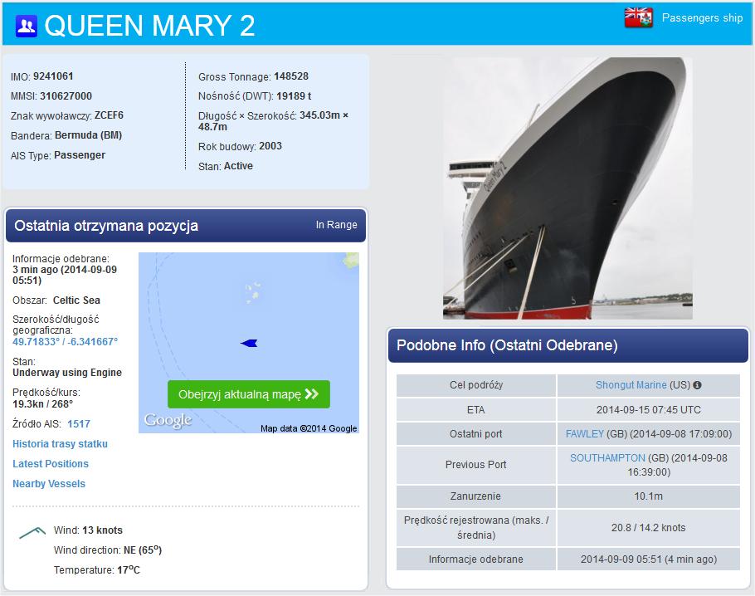Select Wind value 13 knots
The image size is (755, 596).
coord(103,530)
